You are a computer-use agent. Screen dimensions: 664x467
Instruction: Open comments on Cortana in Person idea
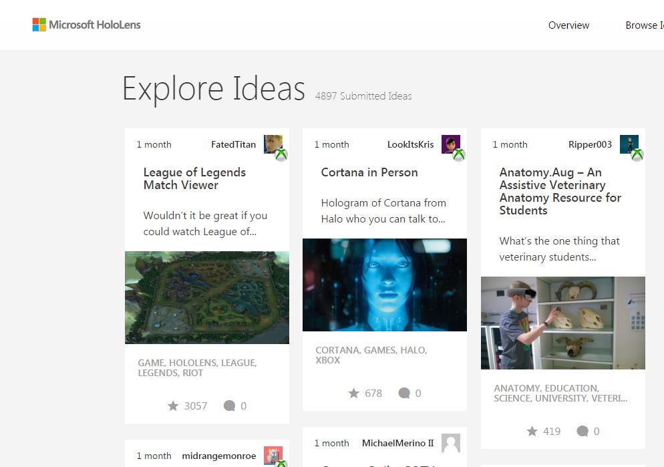[404, 394]
